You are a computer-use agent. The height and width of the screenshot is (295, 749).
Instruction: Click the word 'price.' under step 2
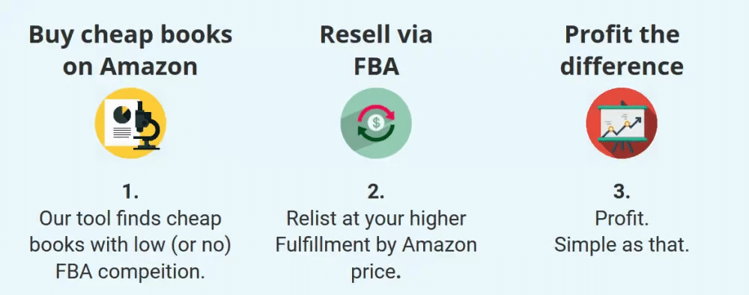click(376, 272)
